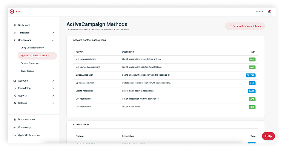Image resolution: width=281 pixels, height=148 pixels.
Task: Open the Community link
Action: tap(24, 127)
